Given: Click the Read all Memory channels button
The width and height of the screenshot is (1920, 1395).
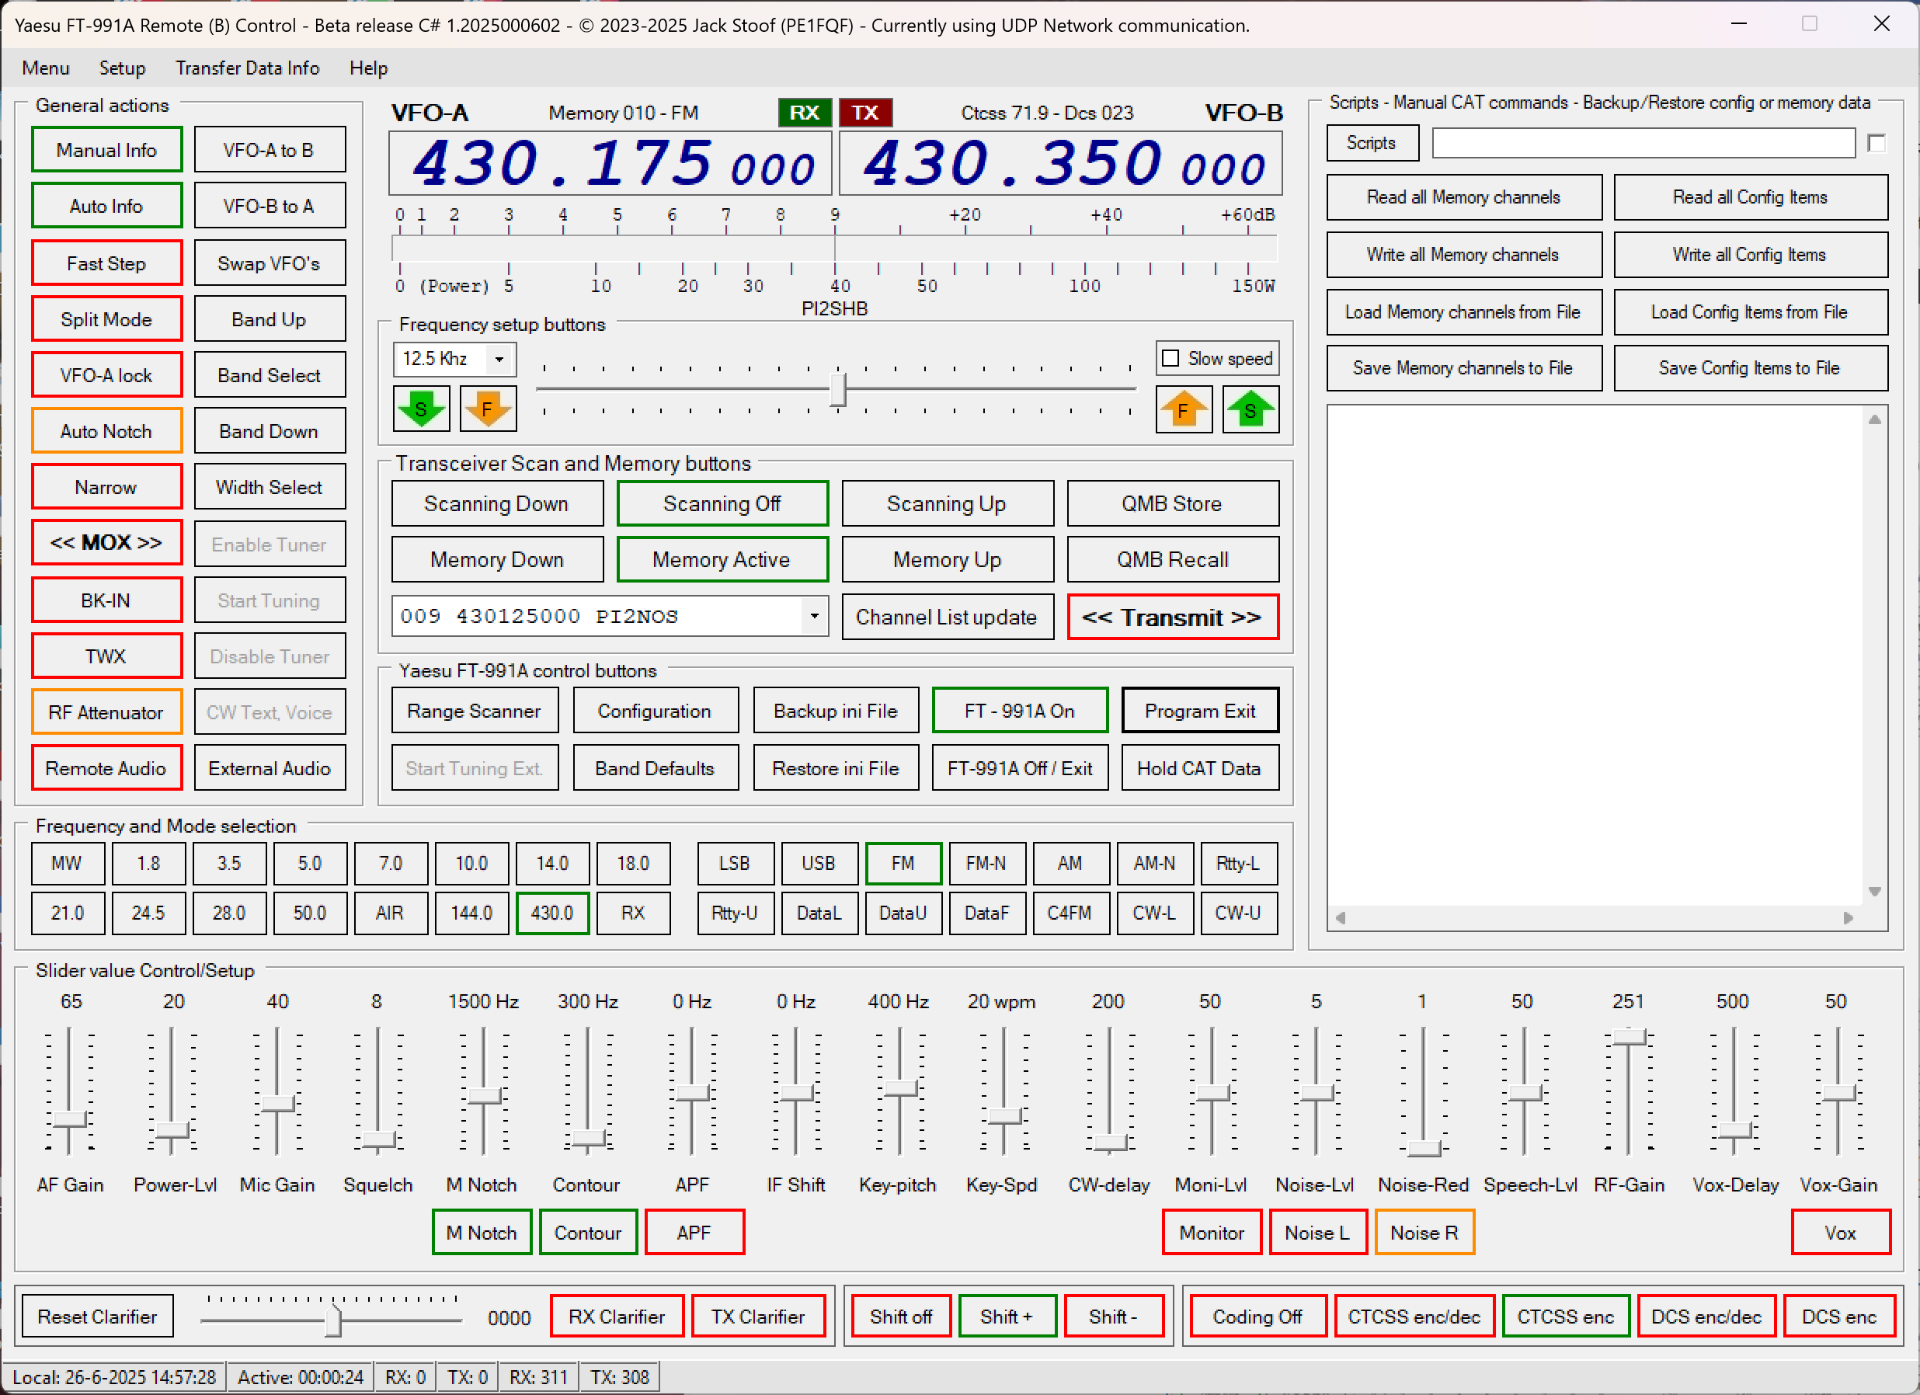Looking at the screenshot, I should click(x=1463, y=197).
